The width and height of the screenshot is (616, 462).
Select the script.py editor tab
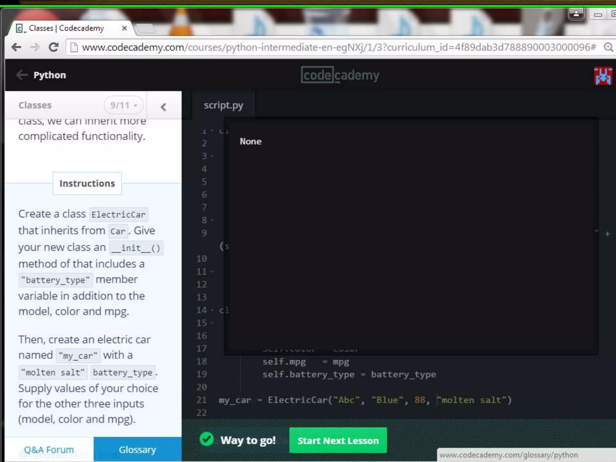coord(223,105)
